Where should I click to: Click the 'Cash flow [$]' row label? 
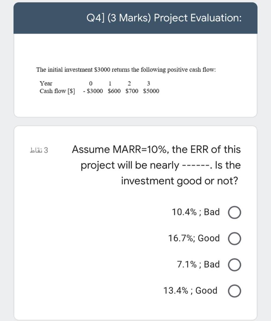point(57,91)
